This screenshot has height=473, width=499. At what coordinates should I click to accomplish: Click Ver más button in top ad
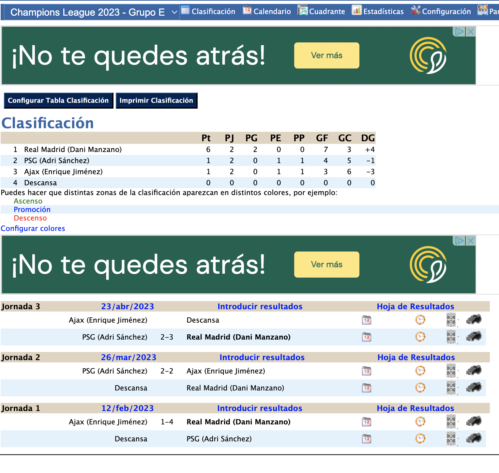[x=326, y=55]
